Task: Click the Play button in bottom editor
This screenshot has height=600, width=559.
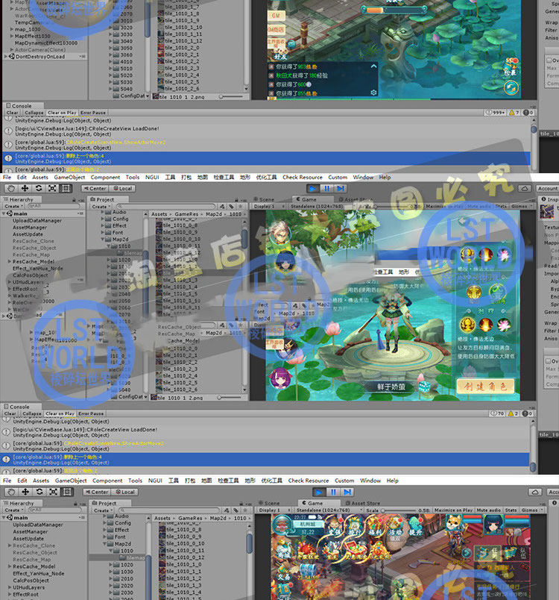Action: [x=319, y=492]
